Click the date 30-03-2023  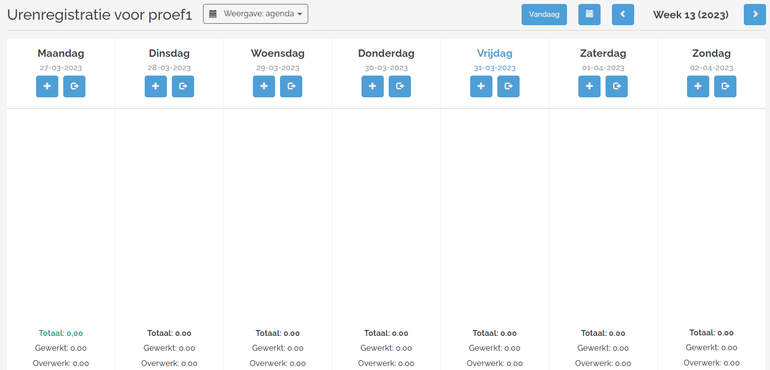coord(386,68)
